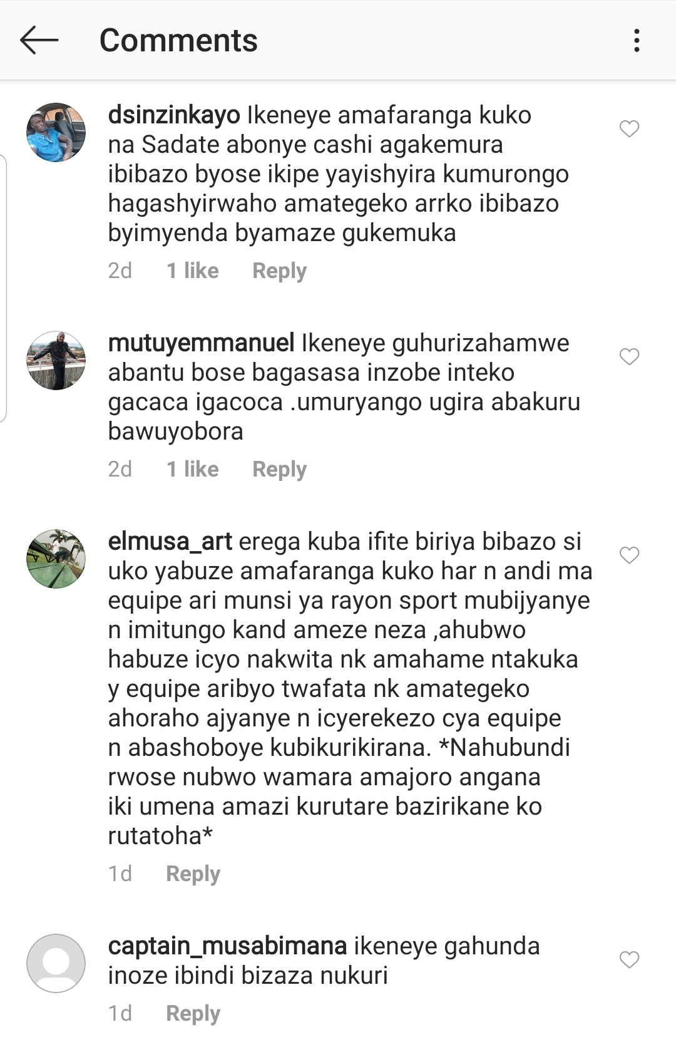This screenshot has width=676, height=1037.
Task: Like dsinzinkayo's comment with the heart
Action: click(x=629, y=129)
